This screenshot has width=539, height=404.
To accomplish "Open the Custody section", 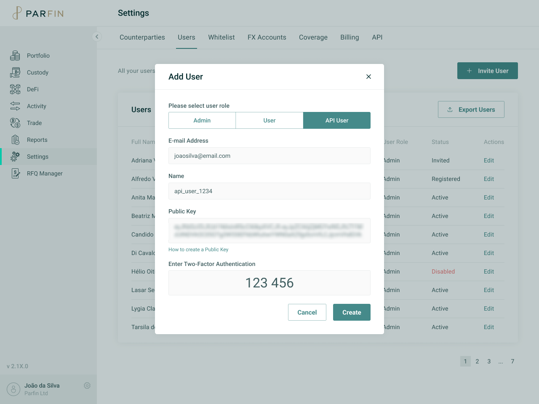I will tap(37, 72).
